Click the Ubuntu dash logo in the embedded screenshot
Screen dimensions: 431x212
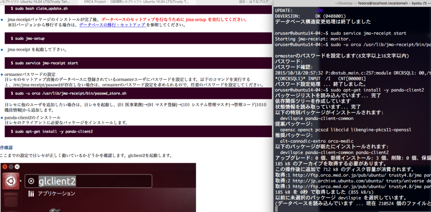[11, 181]
